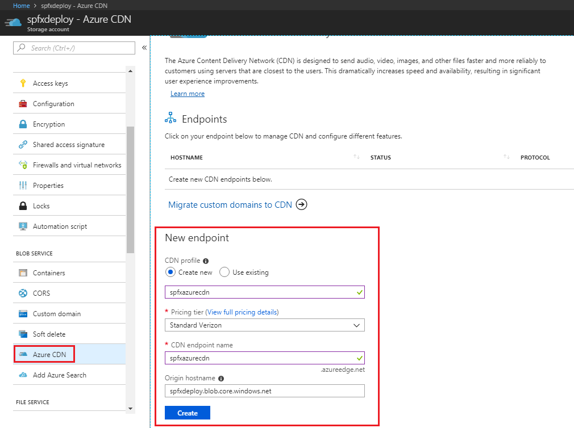Click the Origin hostname info icon
The image size is (574, 428).
point(221,379)
